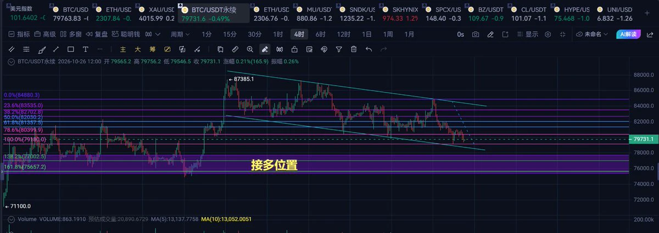The width and height of the screenshot is (659, 233).
Task: Toggle the 大 large-order indicator
Action: (x=138, y=49)
